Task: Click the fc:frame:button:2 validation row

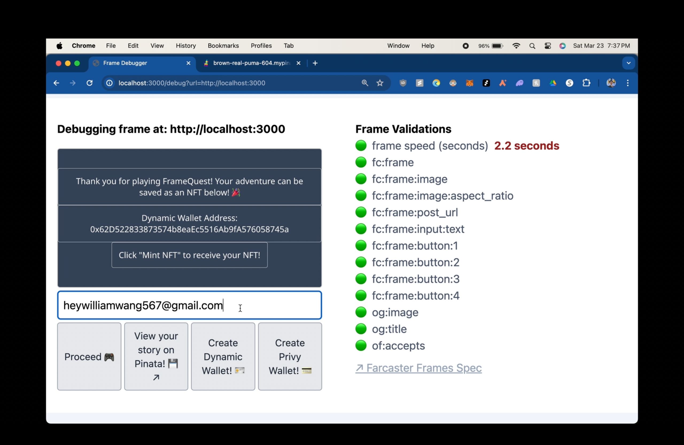Action: tap(407, 262)
